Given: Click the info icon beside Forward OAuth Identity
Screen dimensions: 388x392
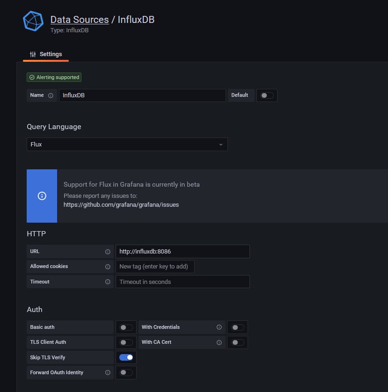Looking at the screenshot, I should click(108, 372).
